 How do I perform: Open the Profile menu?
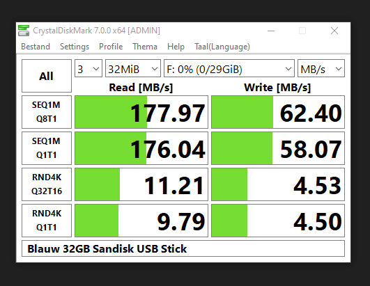click(x=111, y=47)
